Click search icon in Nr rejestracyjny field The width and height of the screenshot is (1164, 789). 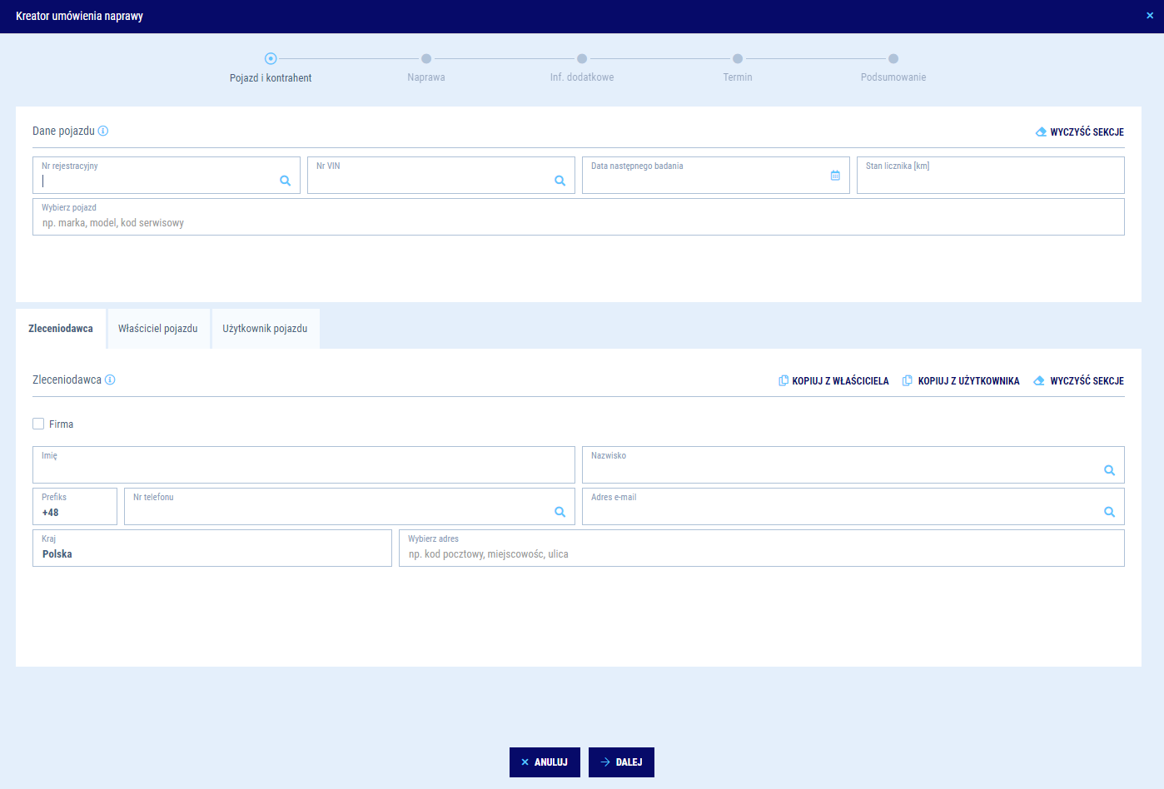[285, 181]
